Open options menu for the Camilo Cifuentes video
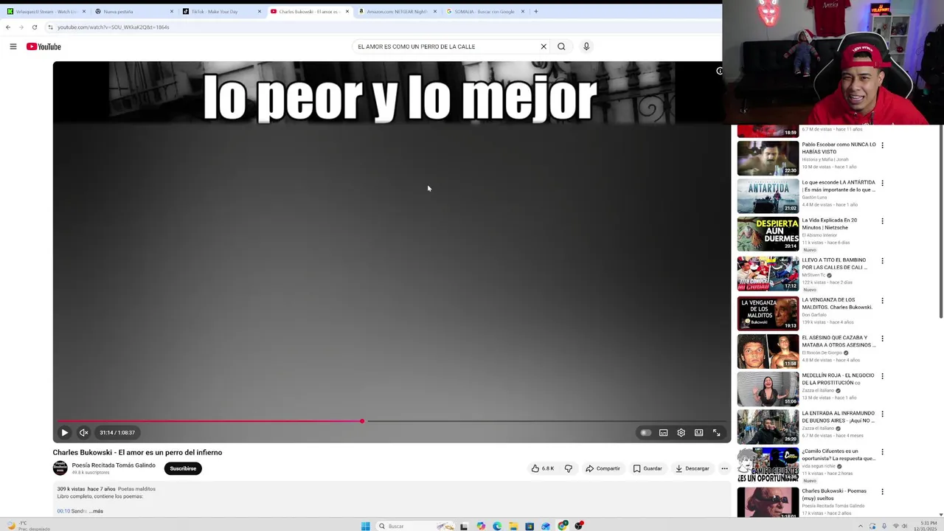This screenshot has height=531, width=944. click(882, 452)
